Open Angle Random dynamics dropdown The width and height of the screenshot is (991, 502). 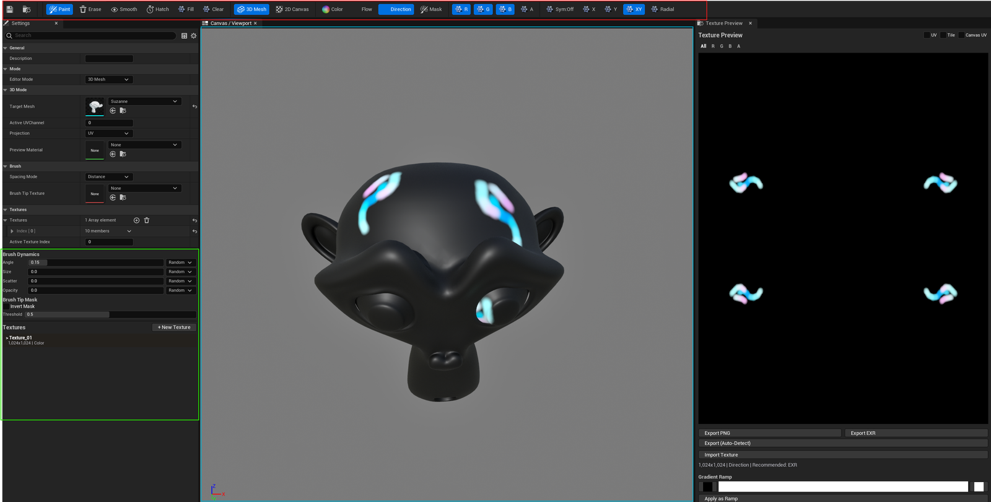181,262
